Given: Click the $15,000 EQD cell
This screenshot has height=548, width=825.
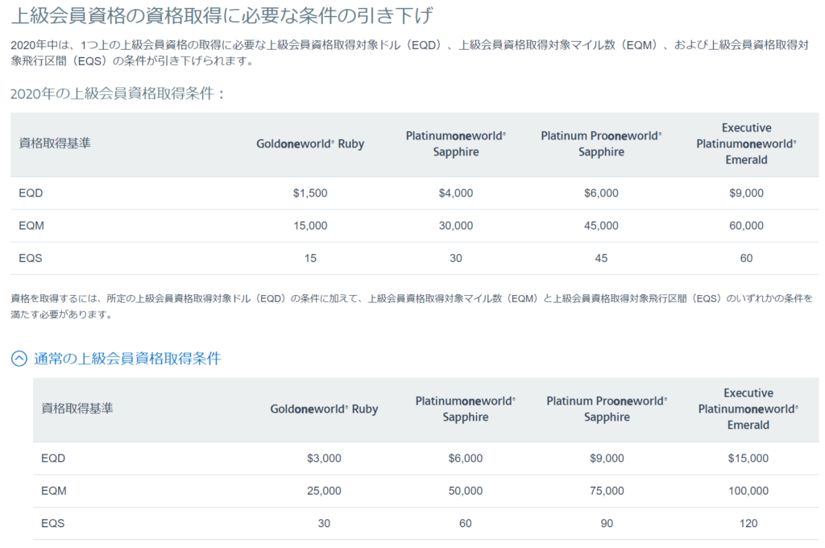Looking at the screenshot, I should click(748, 459).
